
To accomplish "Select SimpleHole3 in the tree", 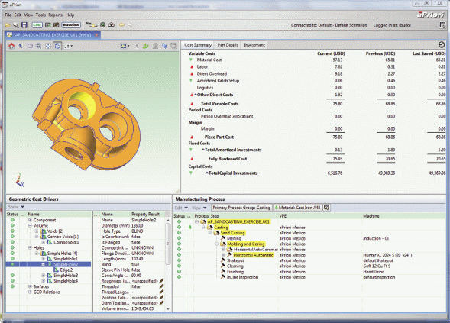I will (66, 276).
